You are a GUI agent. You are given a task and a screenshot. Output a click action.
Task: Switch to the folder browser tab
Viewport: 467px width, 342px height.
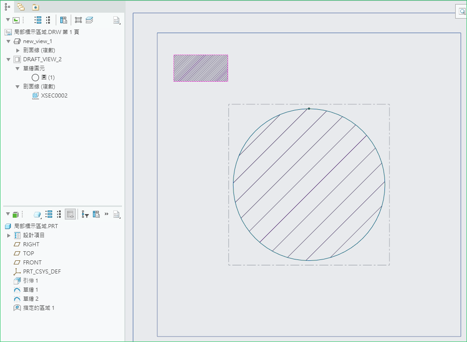21,7
